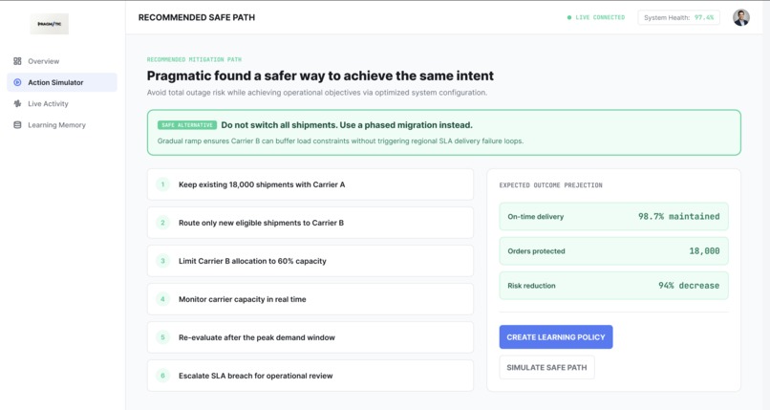Select step Limit Carrier B allocation to 60%
The width and height of the screenshot is (770, 410).
click(x=310, y=261)
